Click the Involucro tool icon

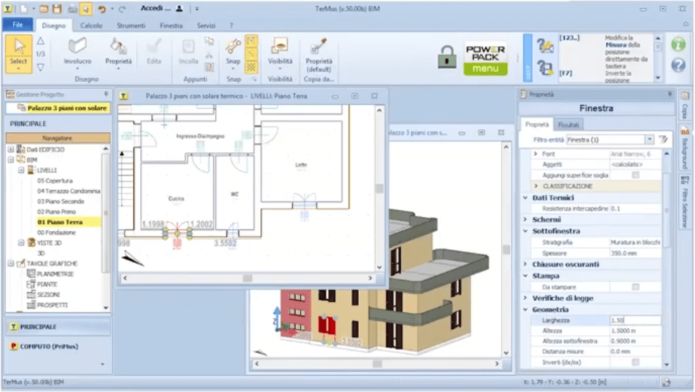coord(77,47)
